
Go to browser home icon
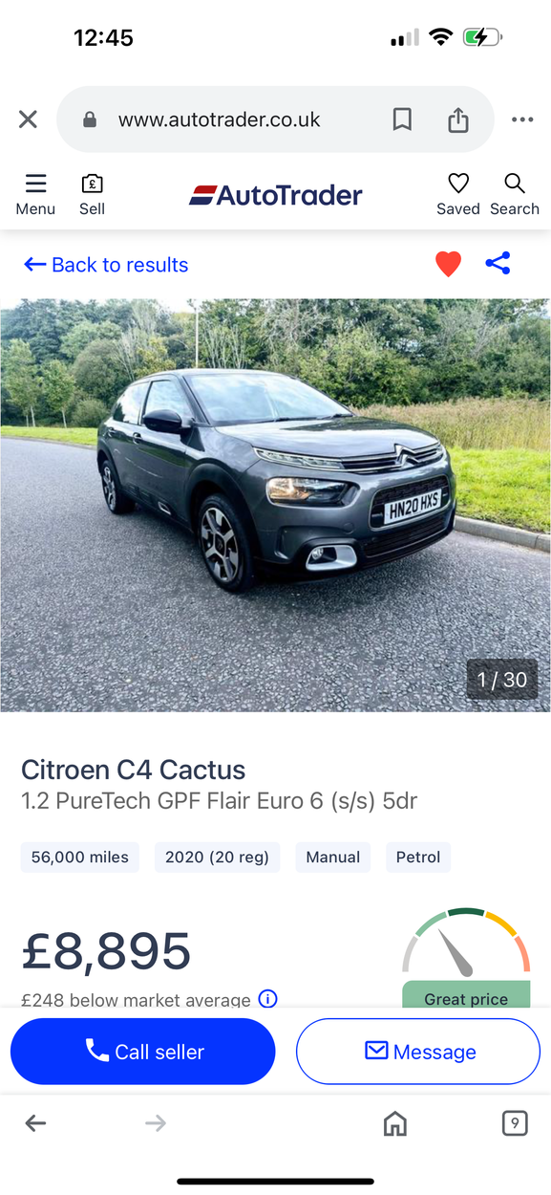coord(394,1124)
